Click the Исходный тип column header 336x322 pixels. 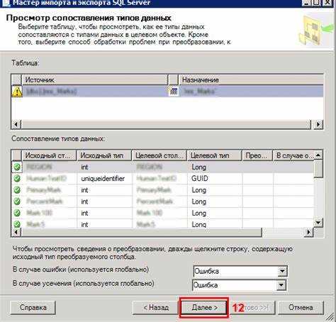[104, 155]
